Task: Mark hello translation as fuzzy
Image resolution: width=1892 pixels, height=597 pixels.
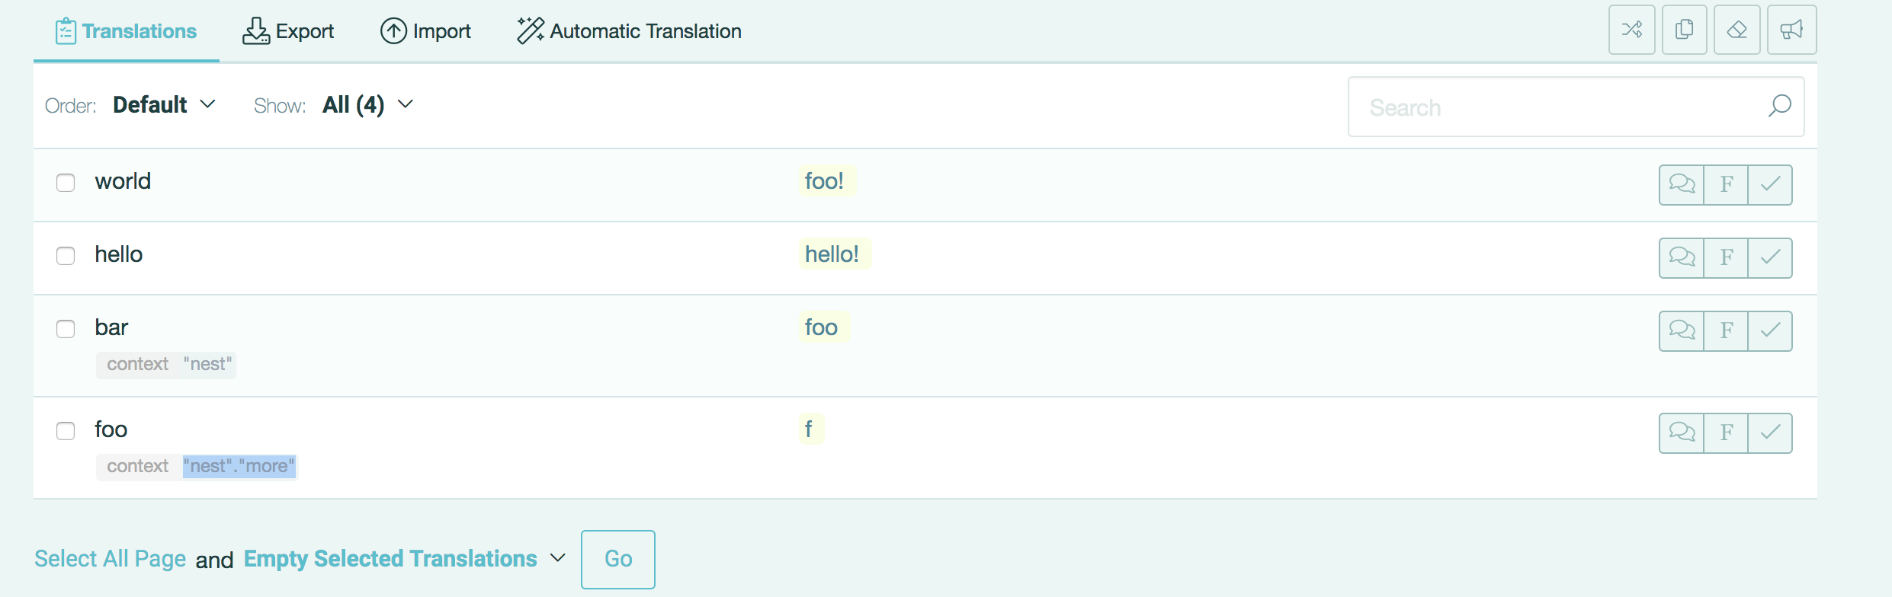Action: [1726, 257]
